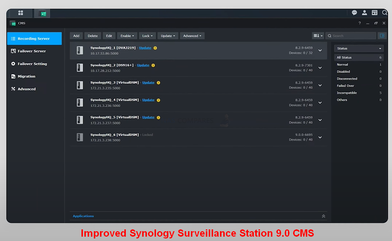Filter servers by Others status

pos(359,100)
